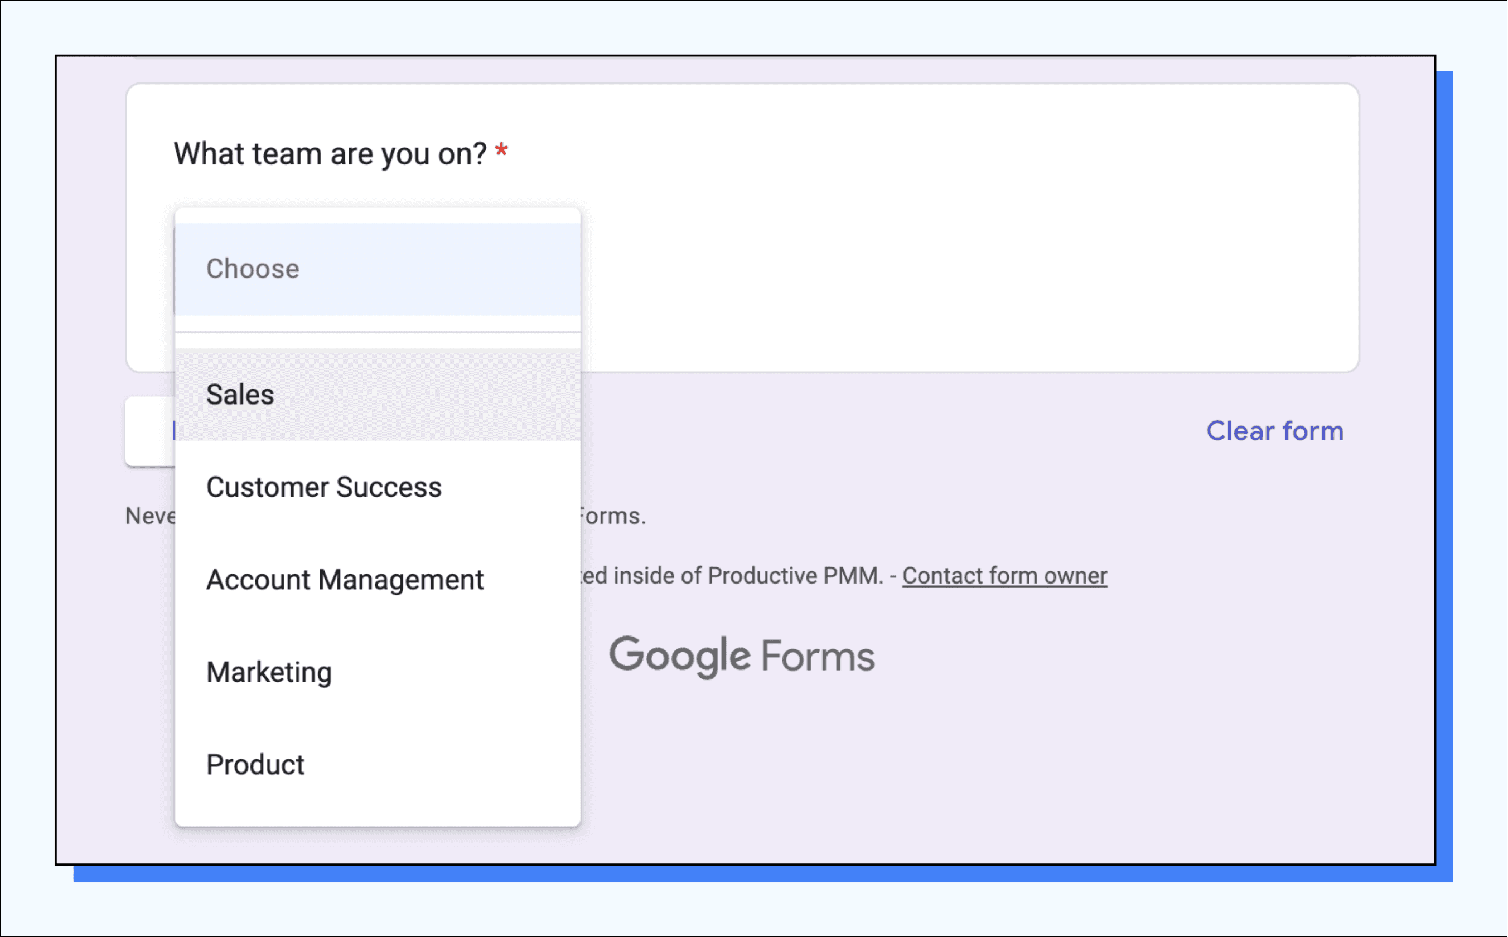The image size is (1508, 937).
Task: Click the truncated Never submit passwords text
Action: coord(149,516)
